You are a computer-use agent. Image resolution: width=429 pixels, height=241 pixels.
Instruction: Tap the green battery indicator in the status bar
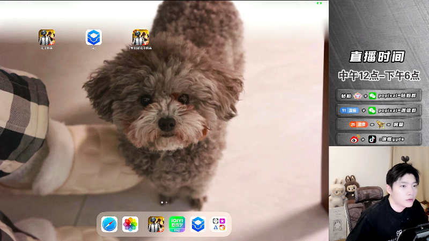(319, 3)
